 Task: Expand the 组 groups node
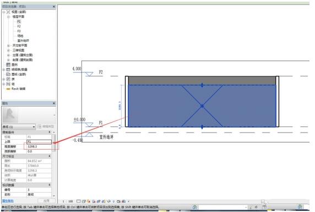click(4, 84)
